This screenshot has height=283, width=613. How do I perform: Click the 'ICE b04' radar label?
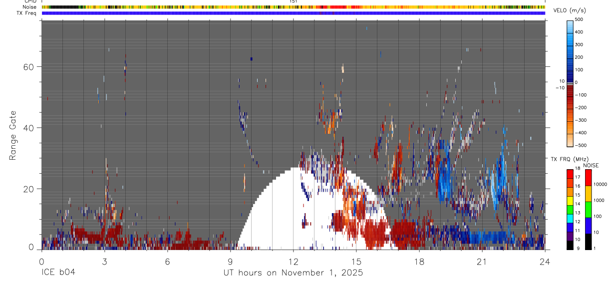pyautogui.click(x=58, y=273)
